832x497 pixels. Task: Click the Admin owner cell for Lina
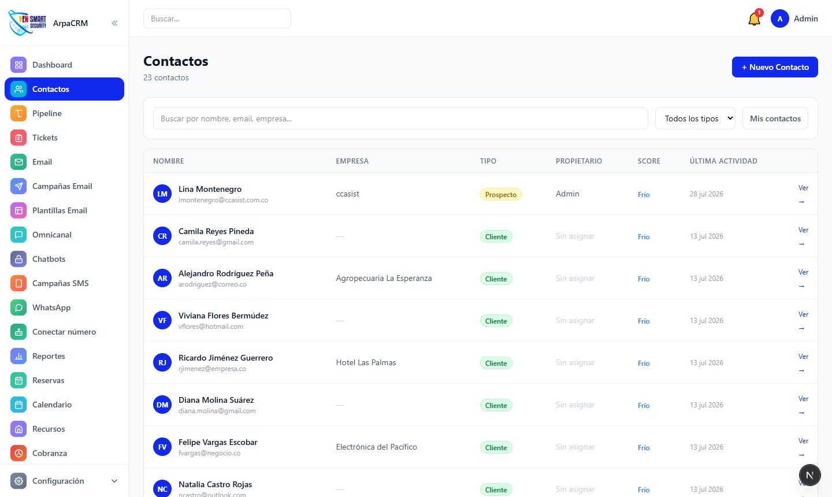pyautogui.click(x=567, y=194)
